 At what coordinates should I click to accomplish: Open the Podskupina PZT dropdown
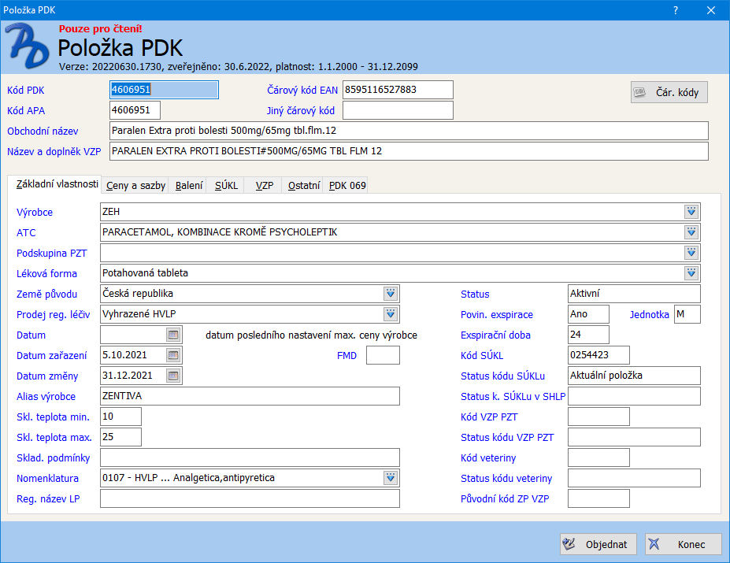(691, 253)
